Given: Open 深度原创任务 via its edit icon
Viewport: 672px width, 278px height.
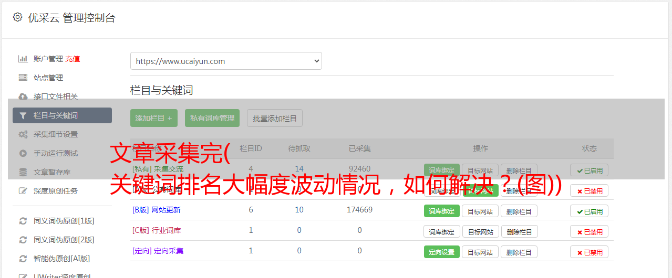Looking at the screenshot, I should 23,191.
